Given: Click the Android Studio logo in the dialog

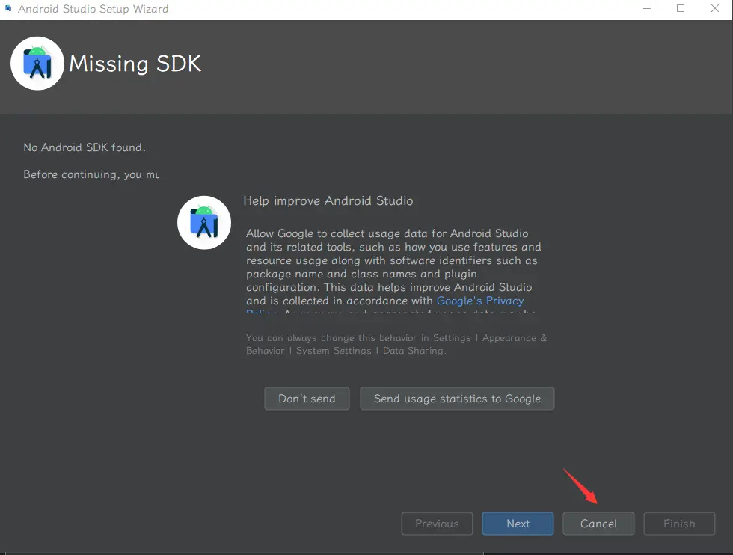Looking at the screenshot, I should click(x=203, y=222).
